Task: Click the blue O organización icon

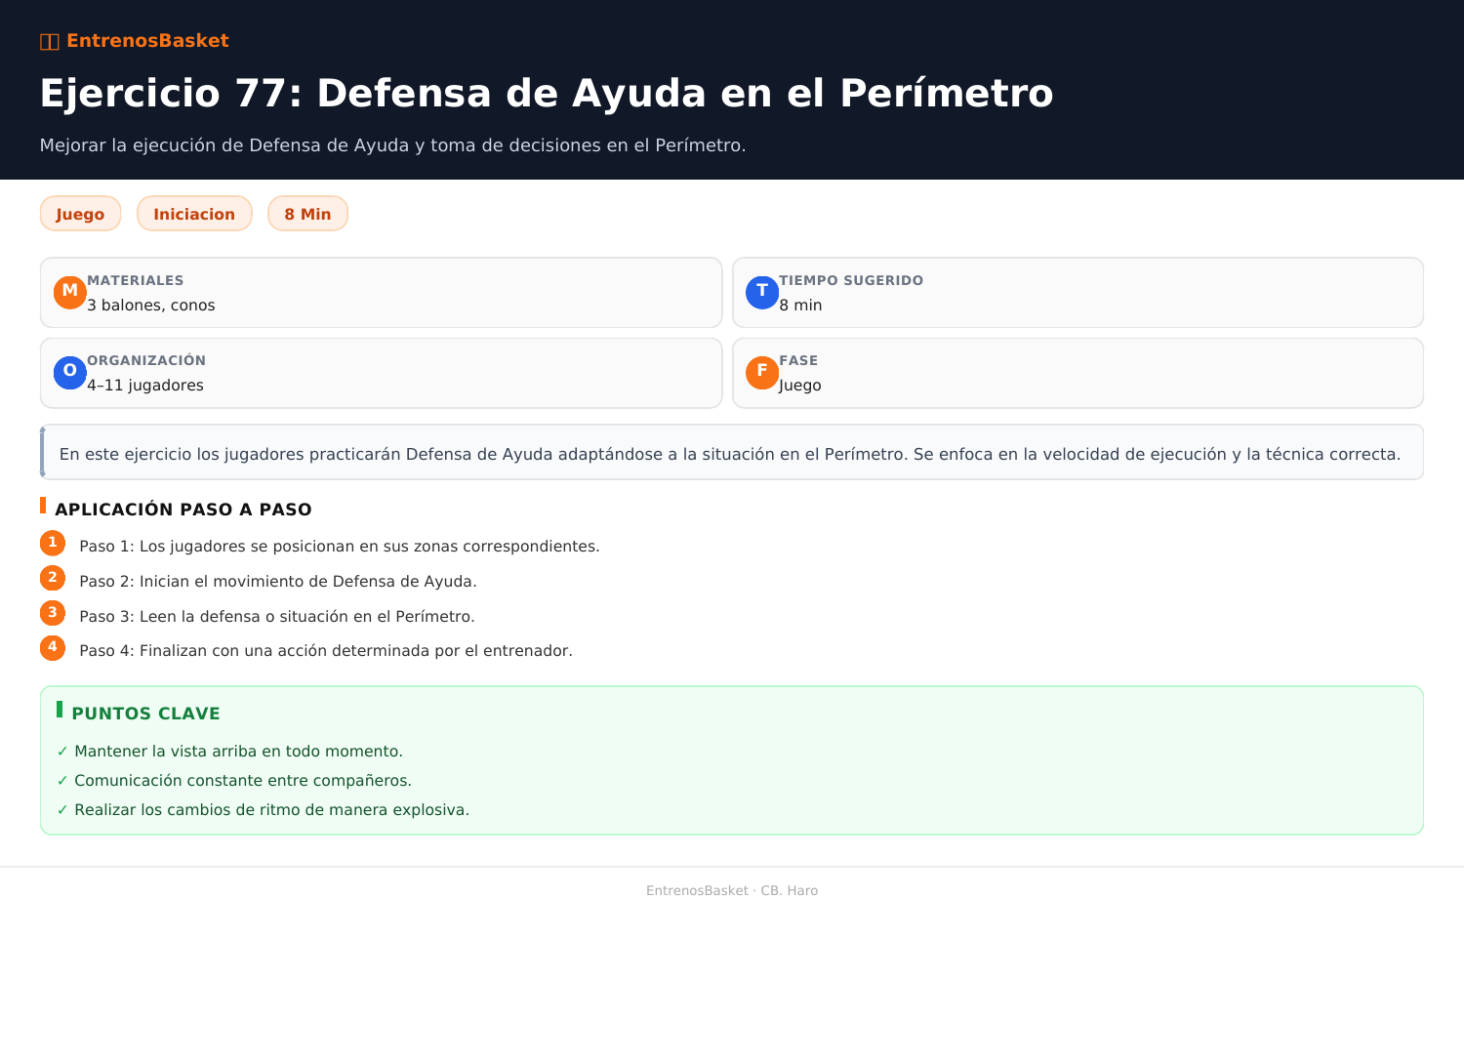Action: pyautogui.click(x=70, y=373)
